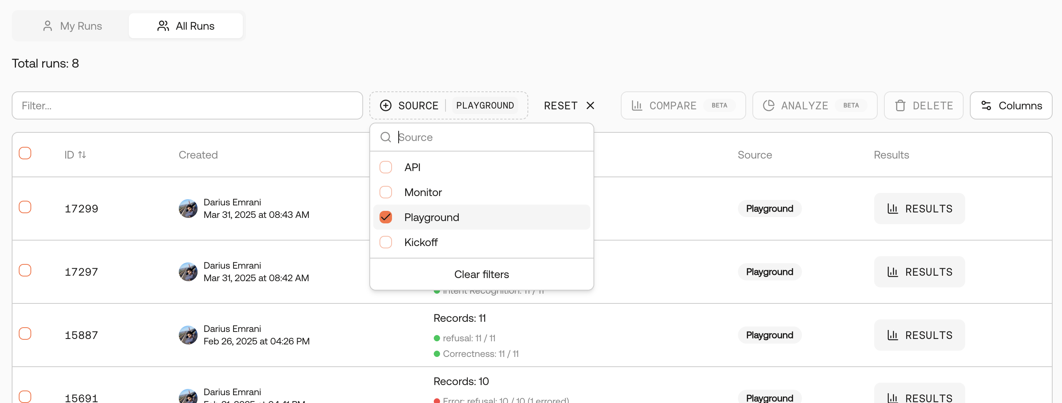Click the Playground badge on run 17297
The width and height of the screenshot is (1062, 403).
769,272
